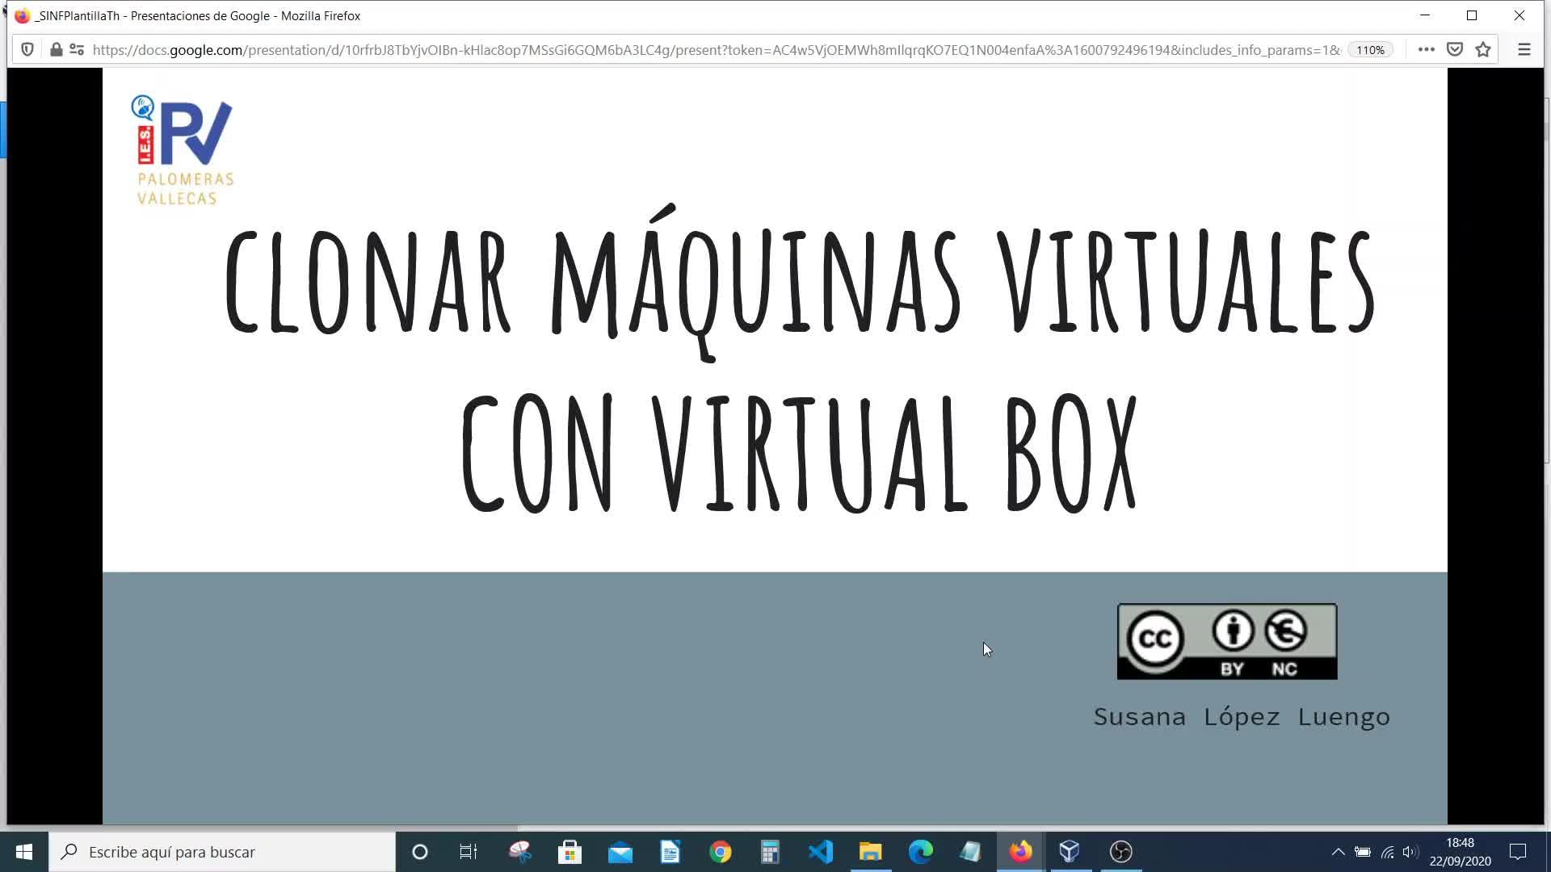Toggle the volume speaker icon in the tray
Image resolution: width=1551 pixels, height=872 pixels.
tap(1410, 852)
